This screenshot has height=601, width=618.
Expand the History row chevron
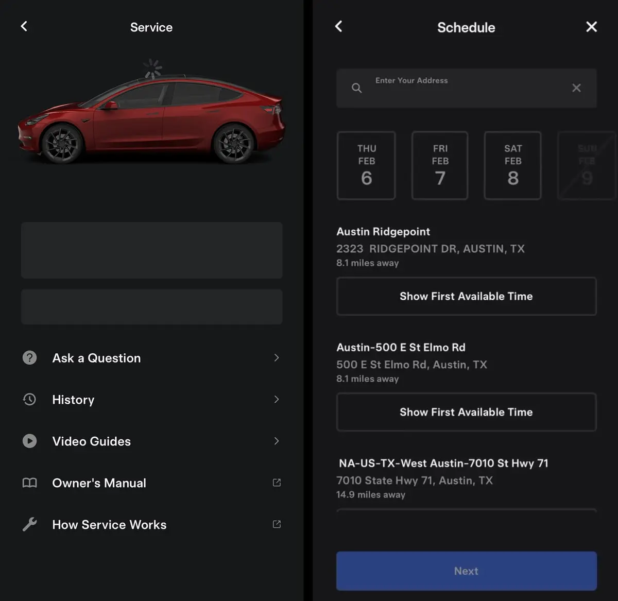point(277,399)
